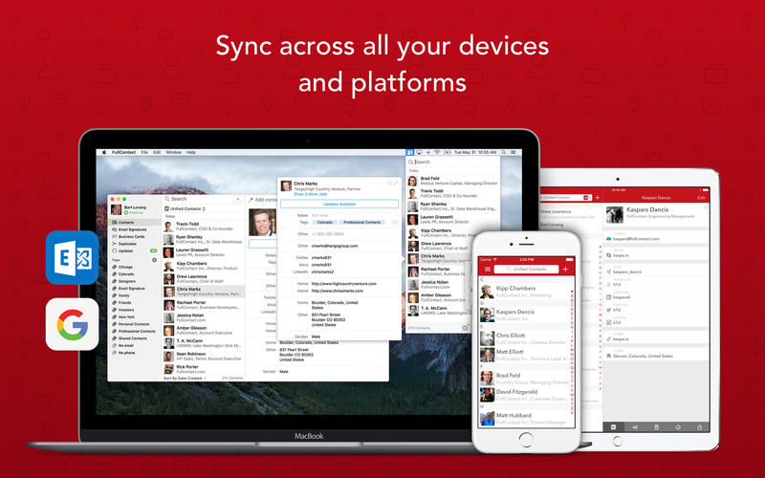
Task: Open the FullContact menu in the menu bar
Action: point(123,153)
